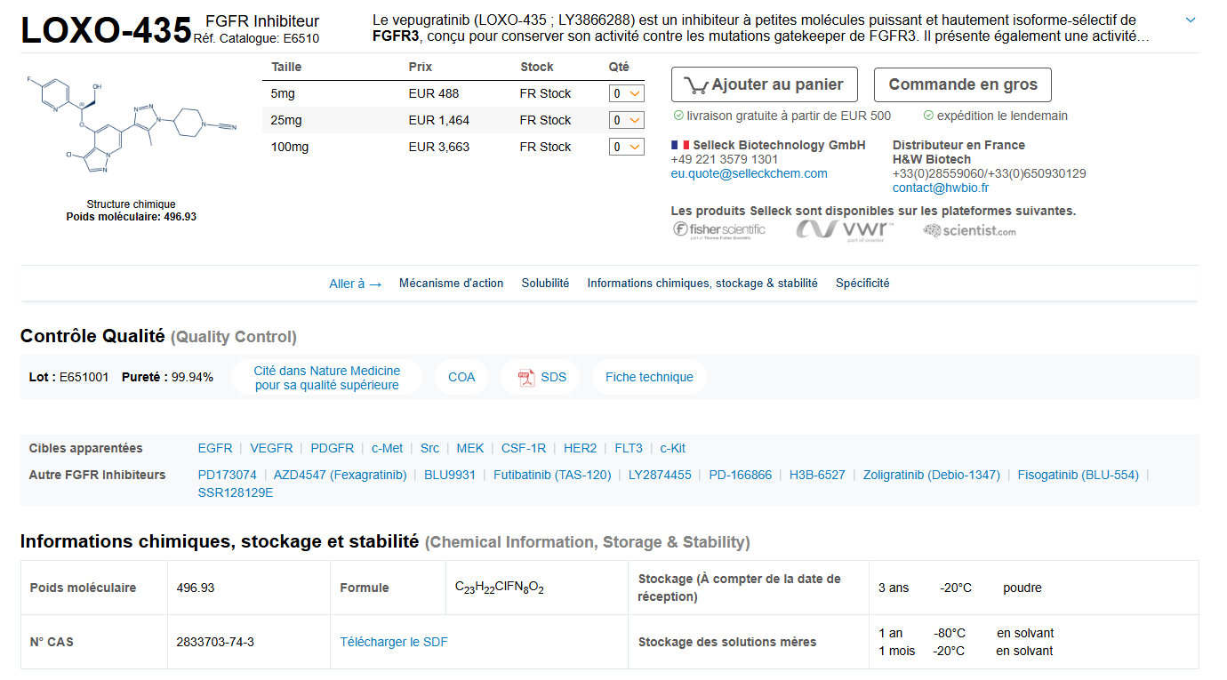1227x680 pixels.
Task: Open Cité dans Nature Medicine link
Action: pyautogui.click(x=327, y=378)
